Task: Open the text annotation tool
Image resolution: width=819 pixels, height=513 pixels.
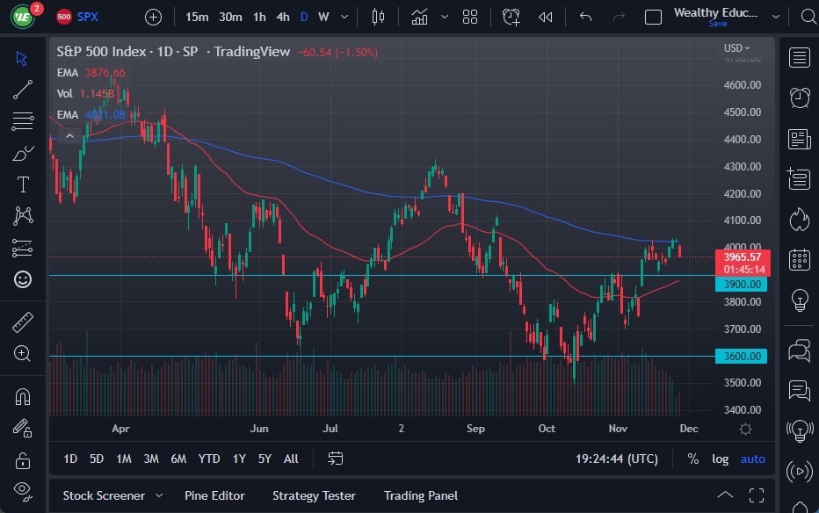Action: tap(23, 184)
